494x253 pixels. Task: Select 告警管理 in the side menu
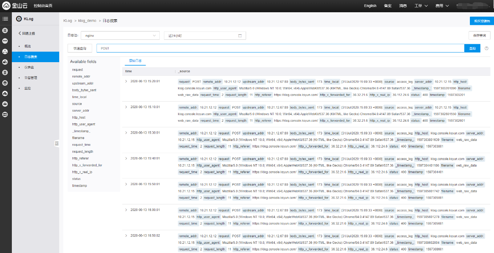click(31, 78)
